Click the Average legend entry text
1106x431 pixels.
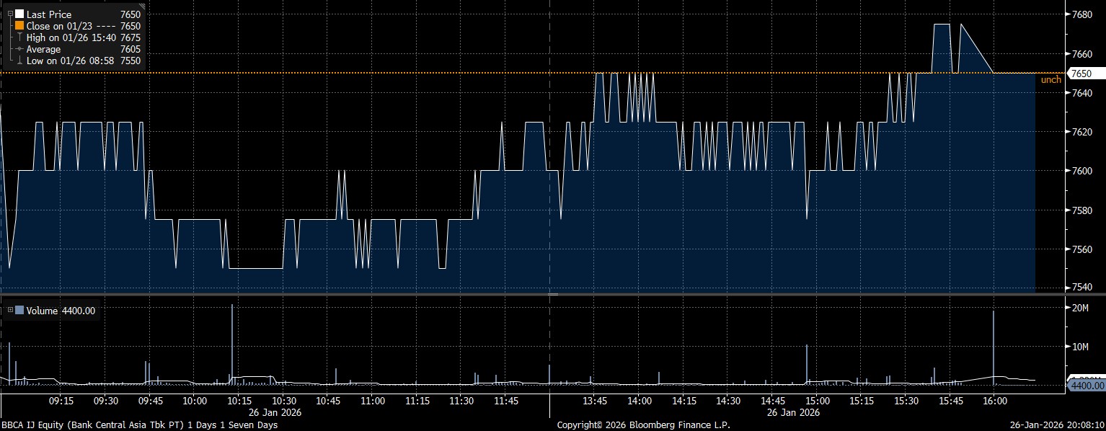(43, 49)
